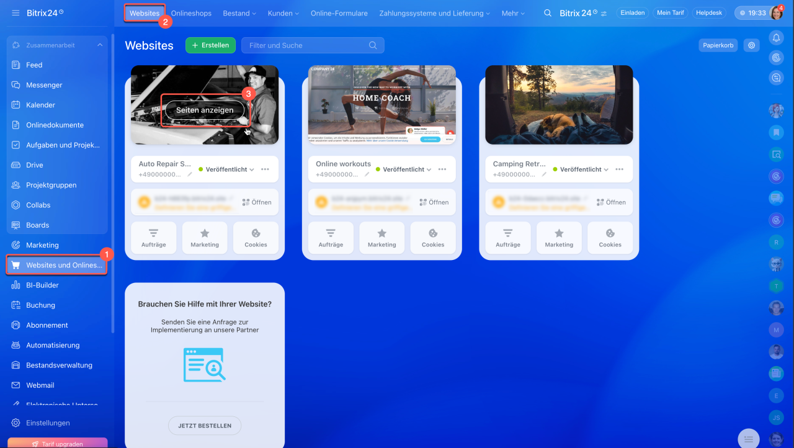Click the Boards icon in sidebar
794x448 pixels.
tap(16, 225)
